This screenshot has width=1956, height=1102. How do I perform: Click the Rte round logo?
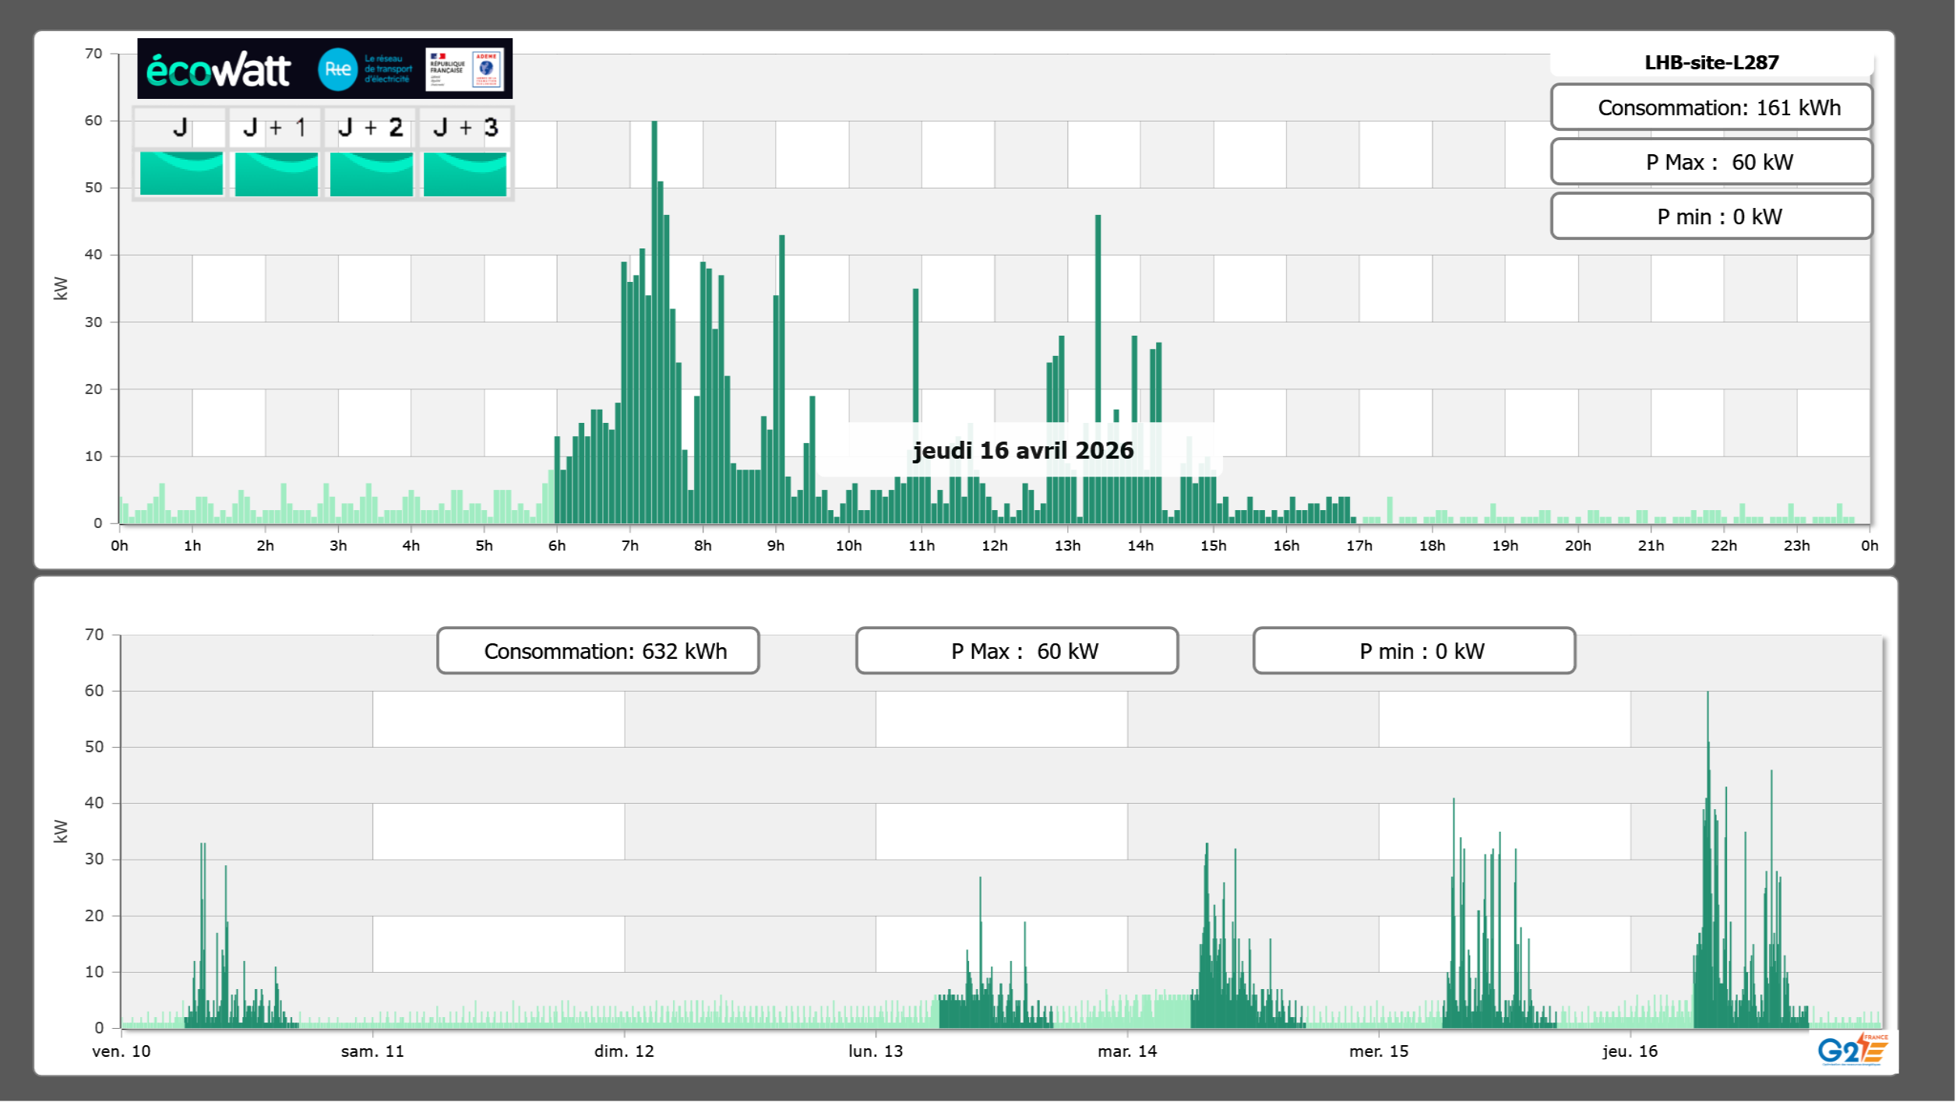337,69
